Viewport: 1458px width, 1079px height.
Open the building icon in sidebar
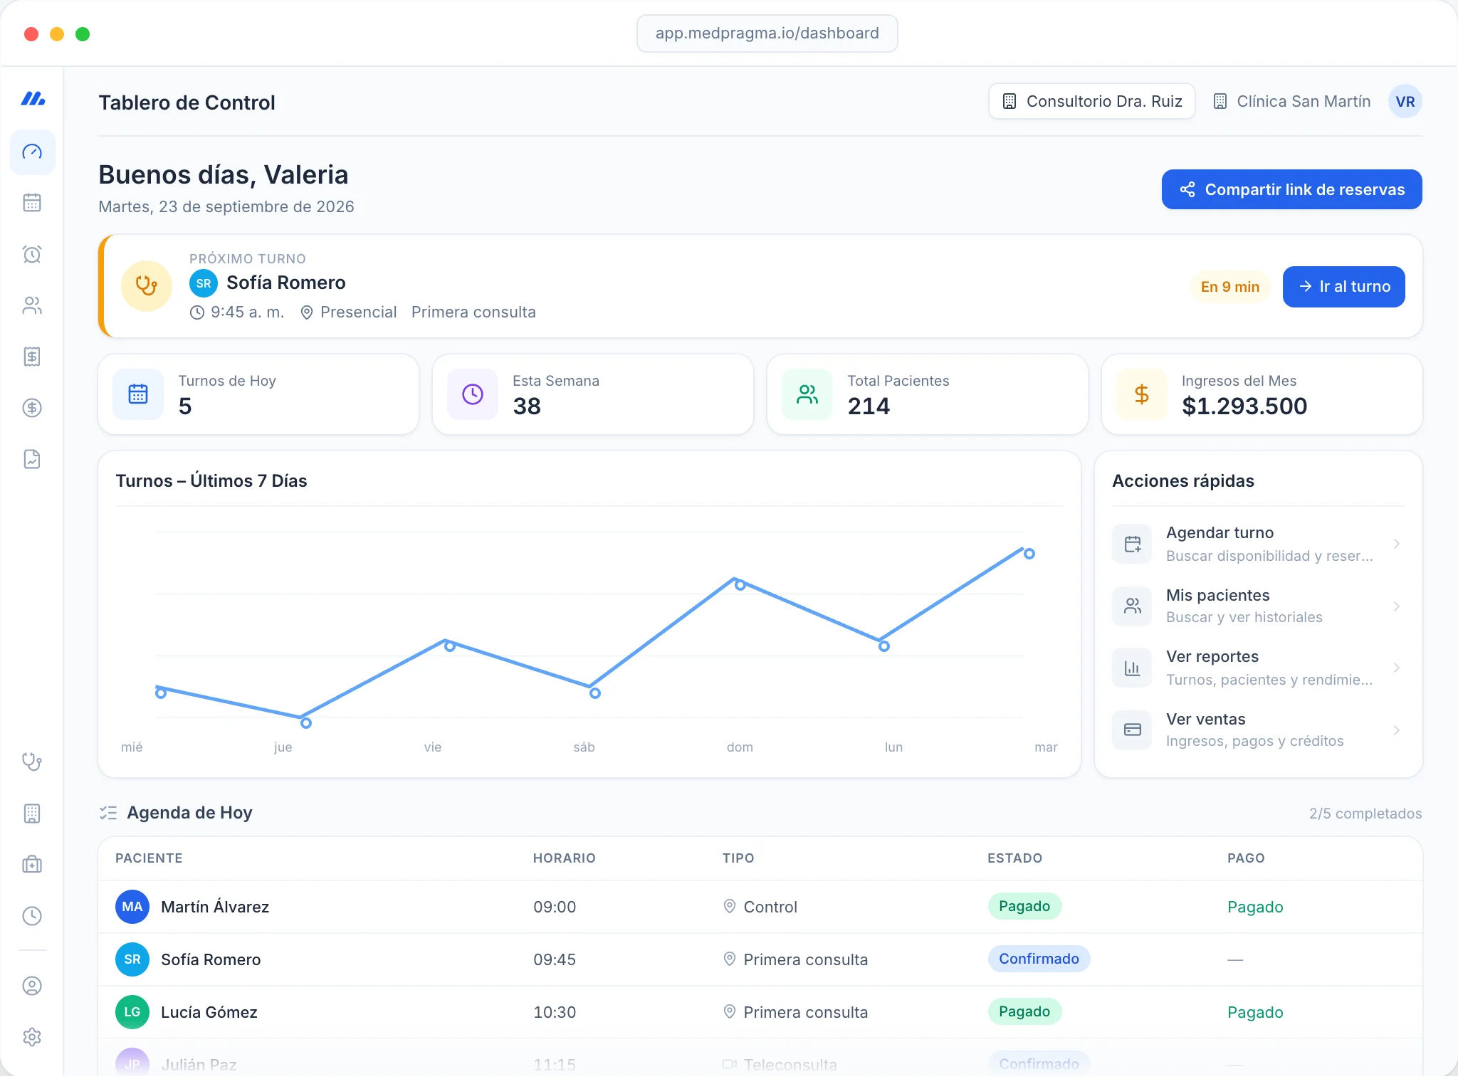(32, 814)
